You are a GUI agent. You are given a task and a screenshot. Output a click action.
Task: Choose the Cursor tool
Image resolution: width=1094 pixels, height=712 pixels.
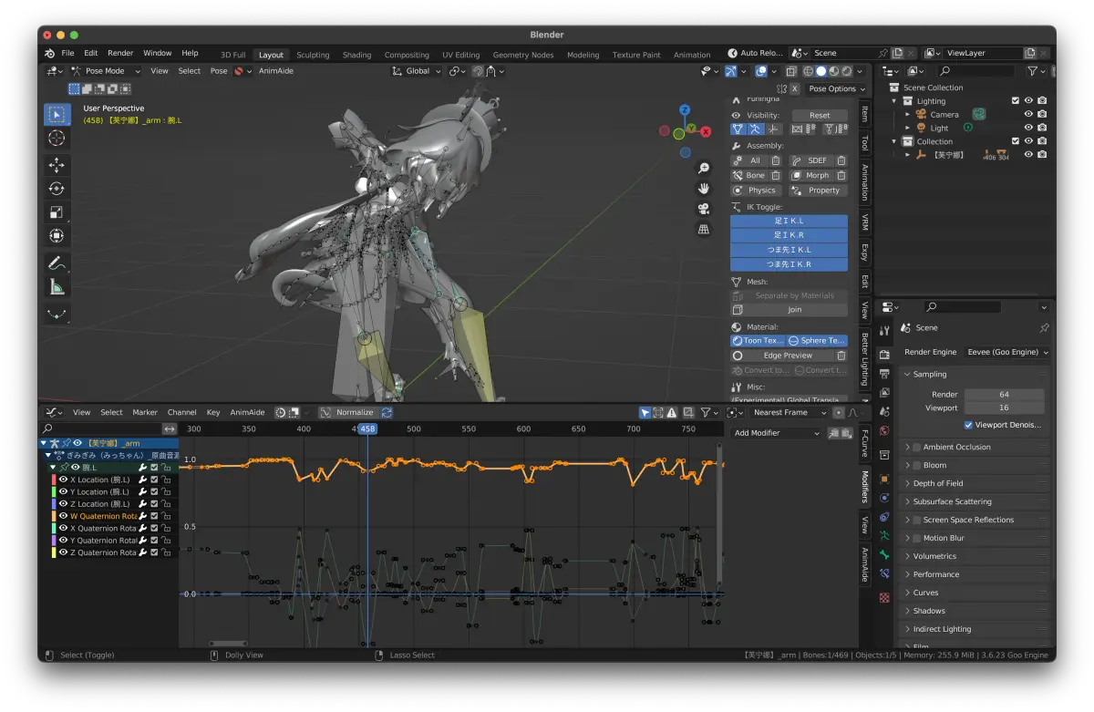pyautogui.click(x=57, y=138)
